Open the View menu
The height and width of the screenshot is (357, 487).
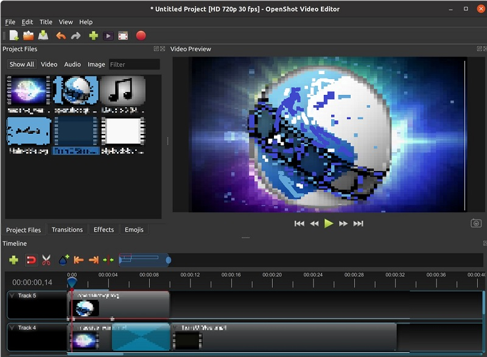66,22
